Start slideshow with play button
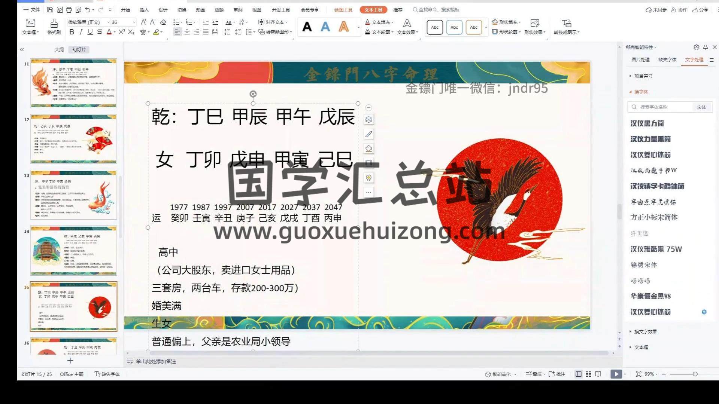The image size is (719, 404). [616, 374]
